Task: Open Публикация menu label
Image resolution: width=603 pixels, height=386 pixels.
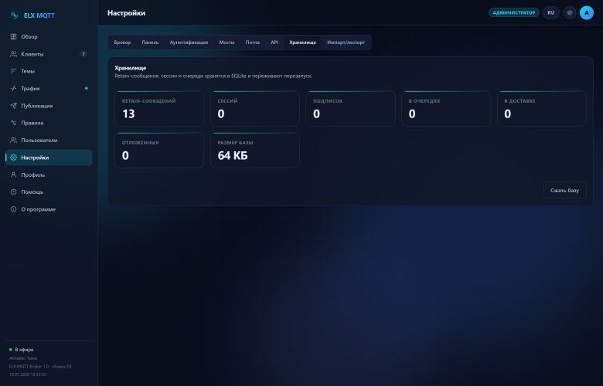Action: point(37,106)
